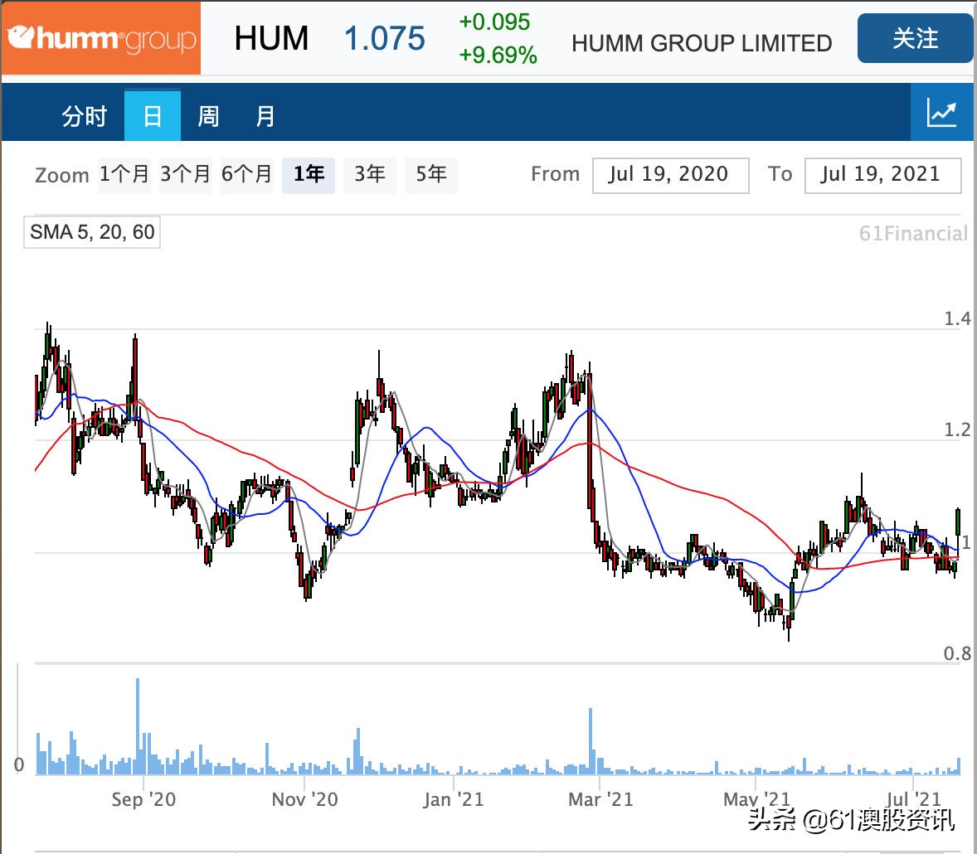Click the 1个月 zoom button

coord(124,175)
